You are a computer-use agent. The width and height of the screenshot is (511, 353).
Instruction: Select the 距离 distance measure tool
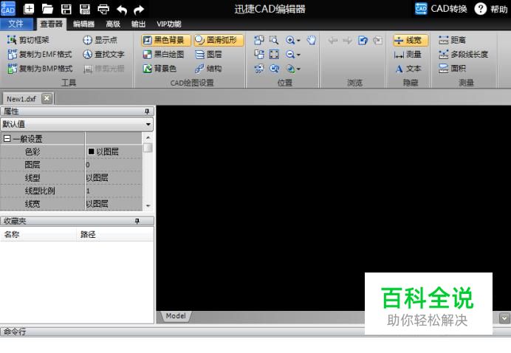coord(453,40)
